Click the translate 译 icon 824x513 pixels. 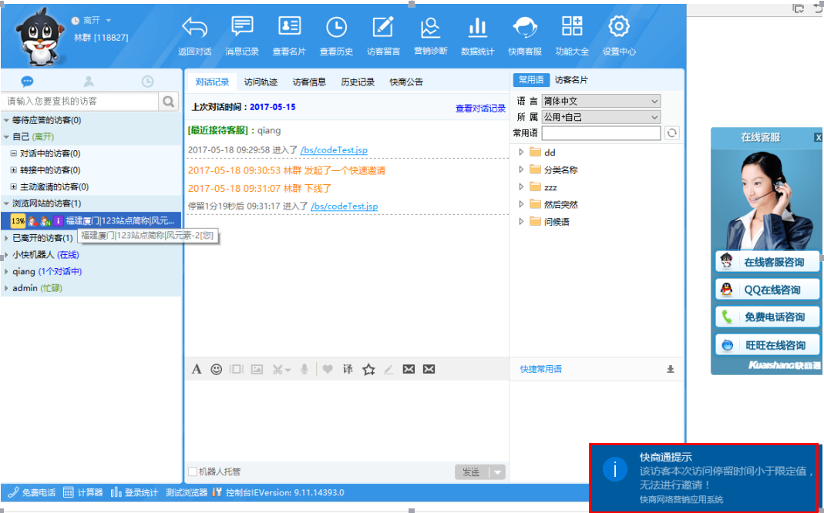[348, 370]
